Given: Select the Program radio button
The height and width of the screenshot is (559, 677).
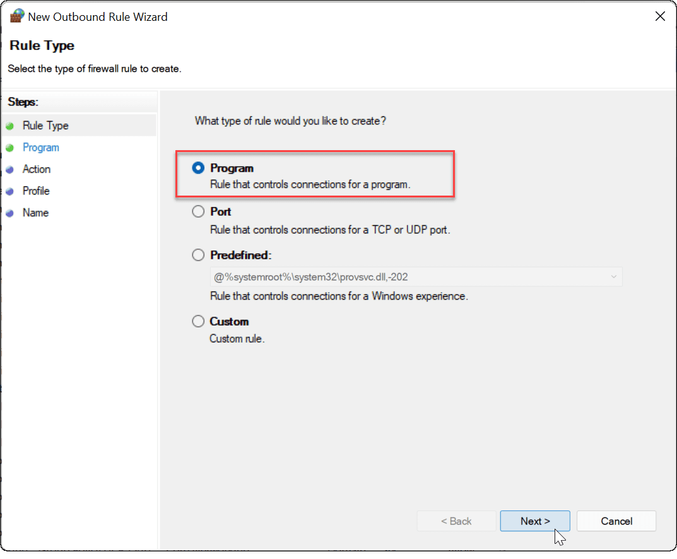Looking at the screenshot, I should point(198,168).
